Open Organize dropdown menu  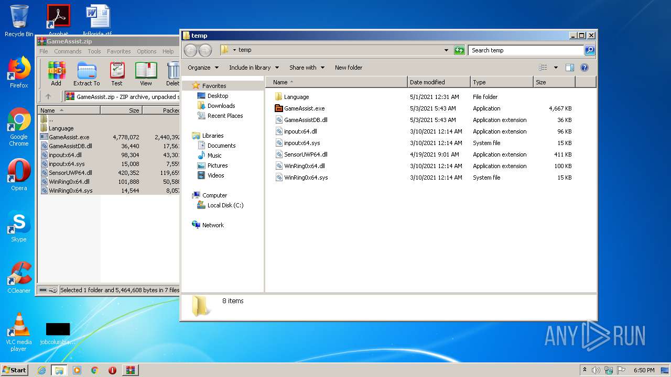[x=203, y=68]
